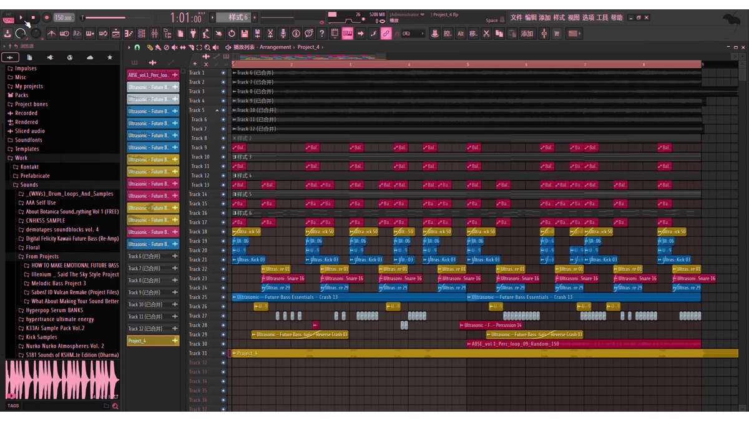Select the mute tool in playlist toolbar

point(175,47)
